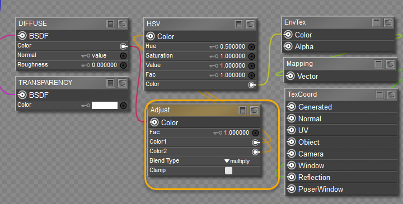Click the Roughness animation key icon
Screen dimensions: 403x204
click(86, 65)
